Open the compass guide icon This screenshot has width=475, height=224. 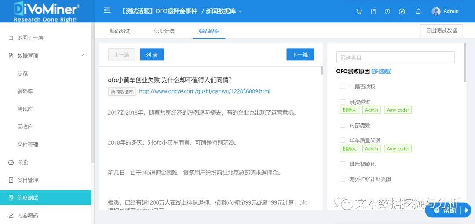click(x=402, y=11)
